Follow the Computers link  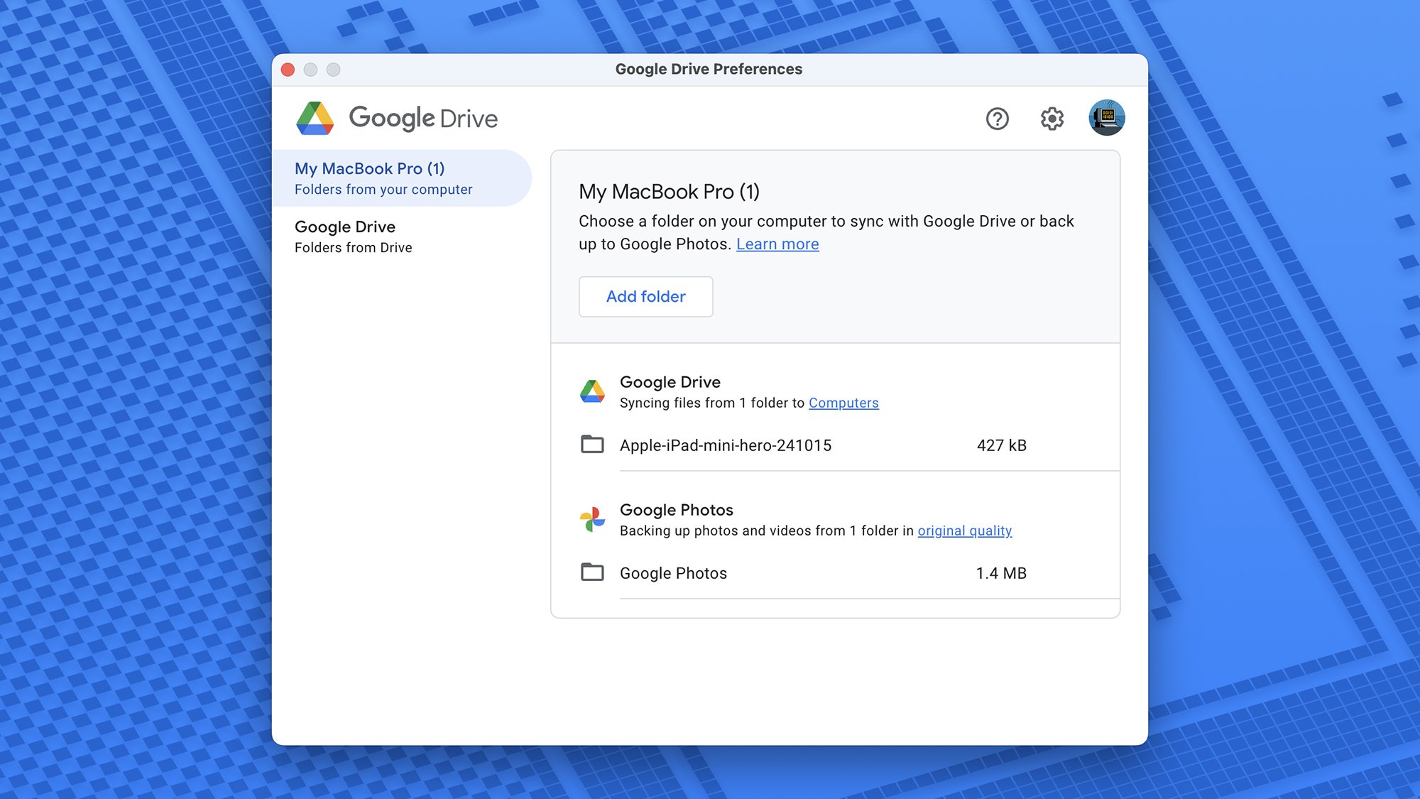click(x=843, y=403)
